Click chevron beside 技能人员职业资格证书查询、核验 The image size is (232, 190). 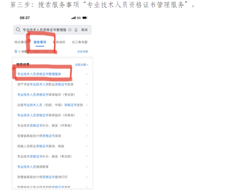point(87,146)
